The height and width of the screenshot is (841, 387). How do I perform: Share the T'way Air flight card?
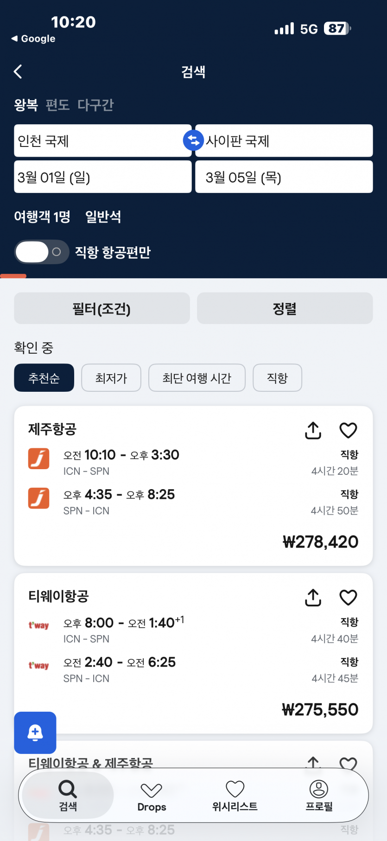pos(313,598)
